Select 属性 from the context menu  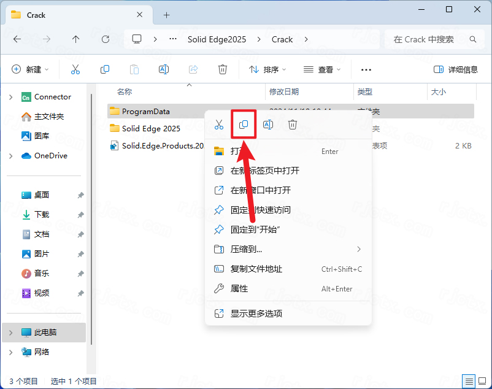(239, 288)
